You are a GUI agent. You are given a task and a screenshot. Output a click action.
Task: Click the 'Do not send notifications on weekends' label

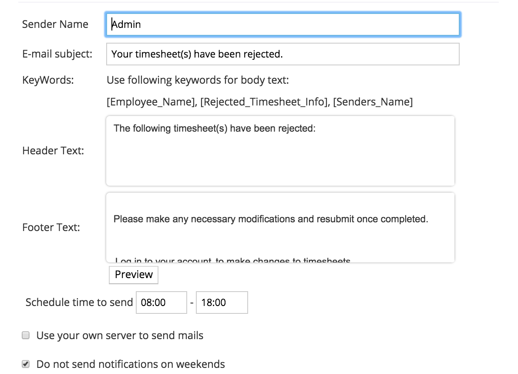131,364
